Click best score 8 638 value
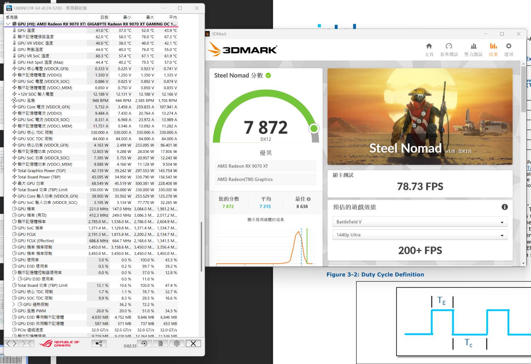The height and width of the screenshot is (364, 531). (302, 206)
